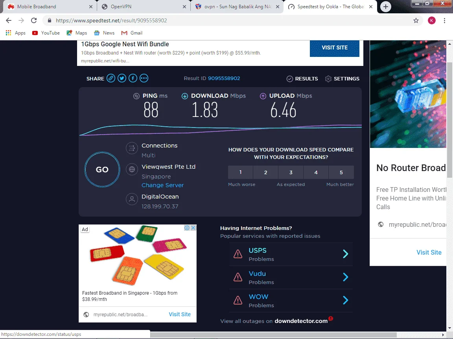Click the Download arrow icon

184,96
